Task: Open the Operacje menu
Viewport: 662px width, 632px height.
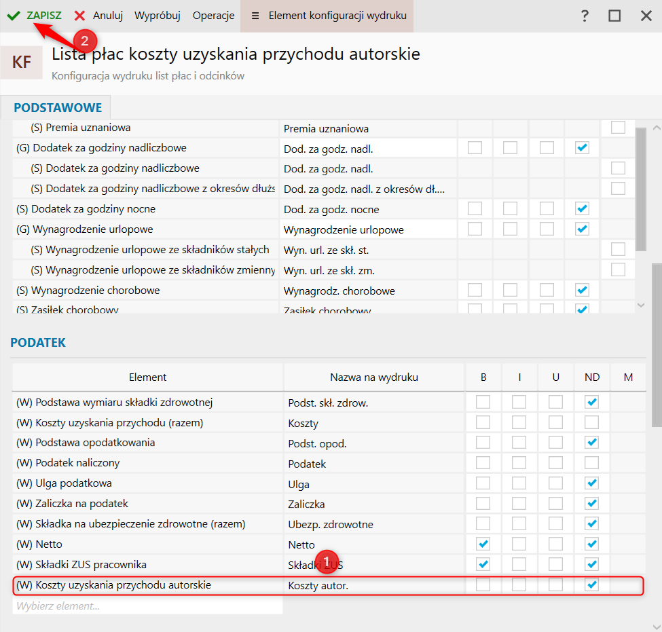Action: (x=213, y=16)
